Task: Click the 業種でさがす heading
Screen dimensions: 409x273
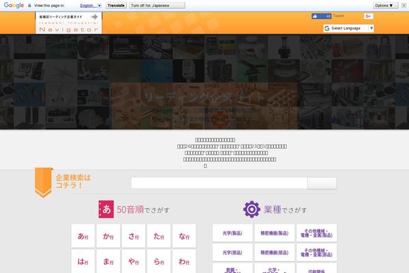Action: [285, 210]
